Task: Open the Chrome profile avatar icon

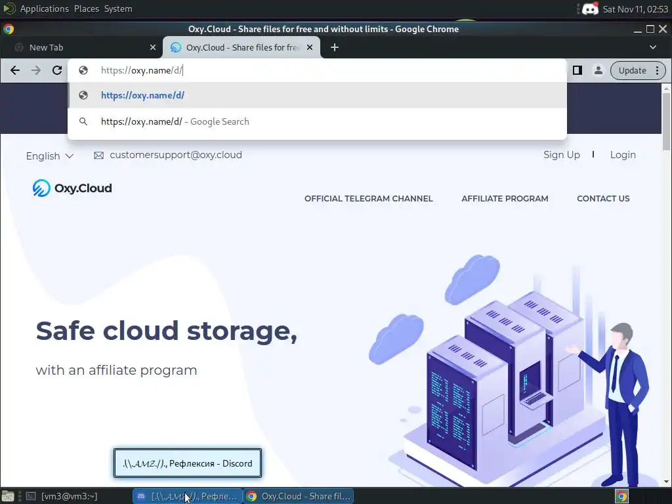Action: point(598,70)
